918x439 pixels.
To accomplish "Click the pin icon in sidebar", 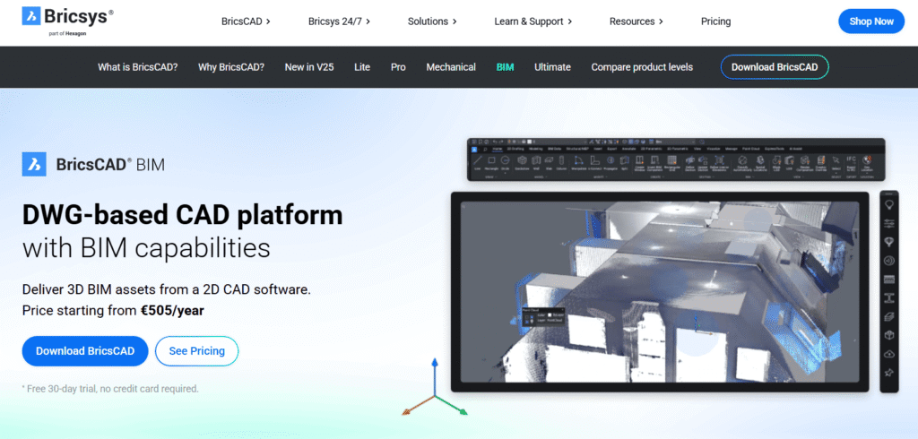I will tap(888, 373).
